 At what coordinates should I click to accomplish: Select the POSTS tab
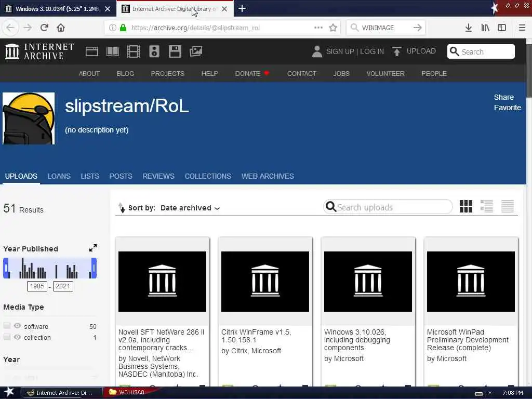(121, 176)
